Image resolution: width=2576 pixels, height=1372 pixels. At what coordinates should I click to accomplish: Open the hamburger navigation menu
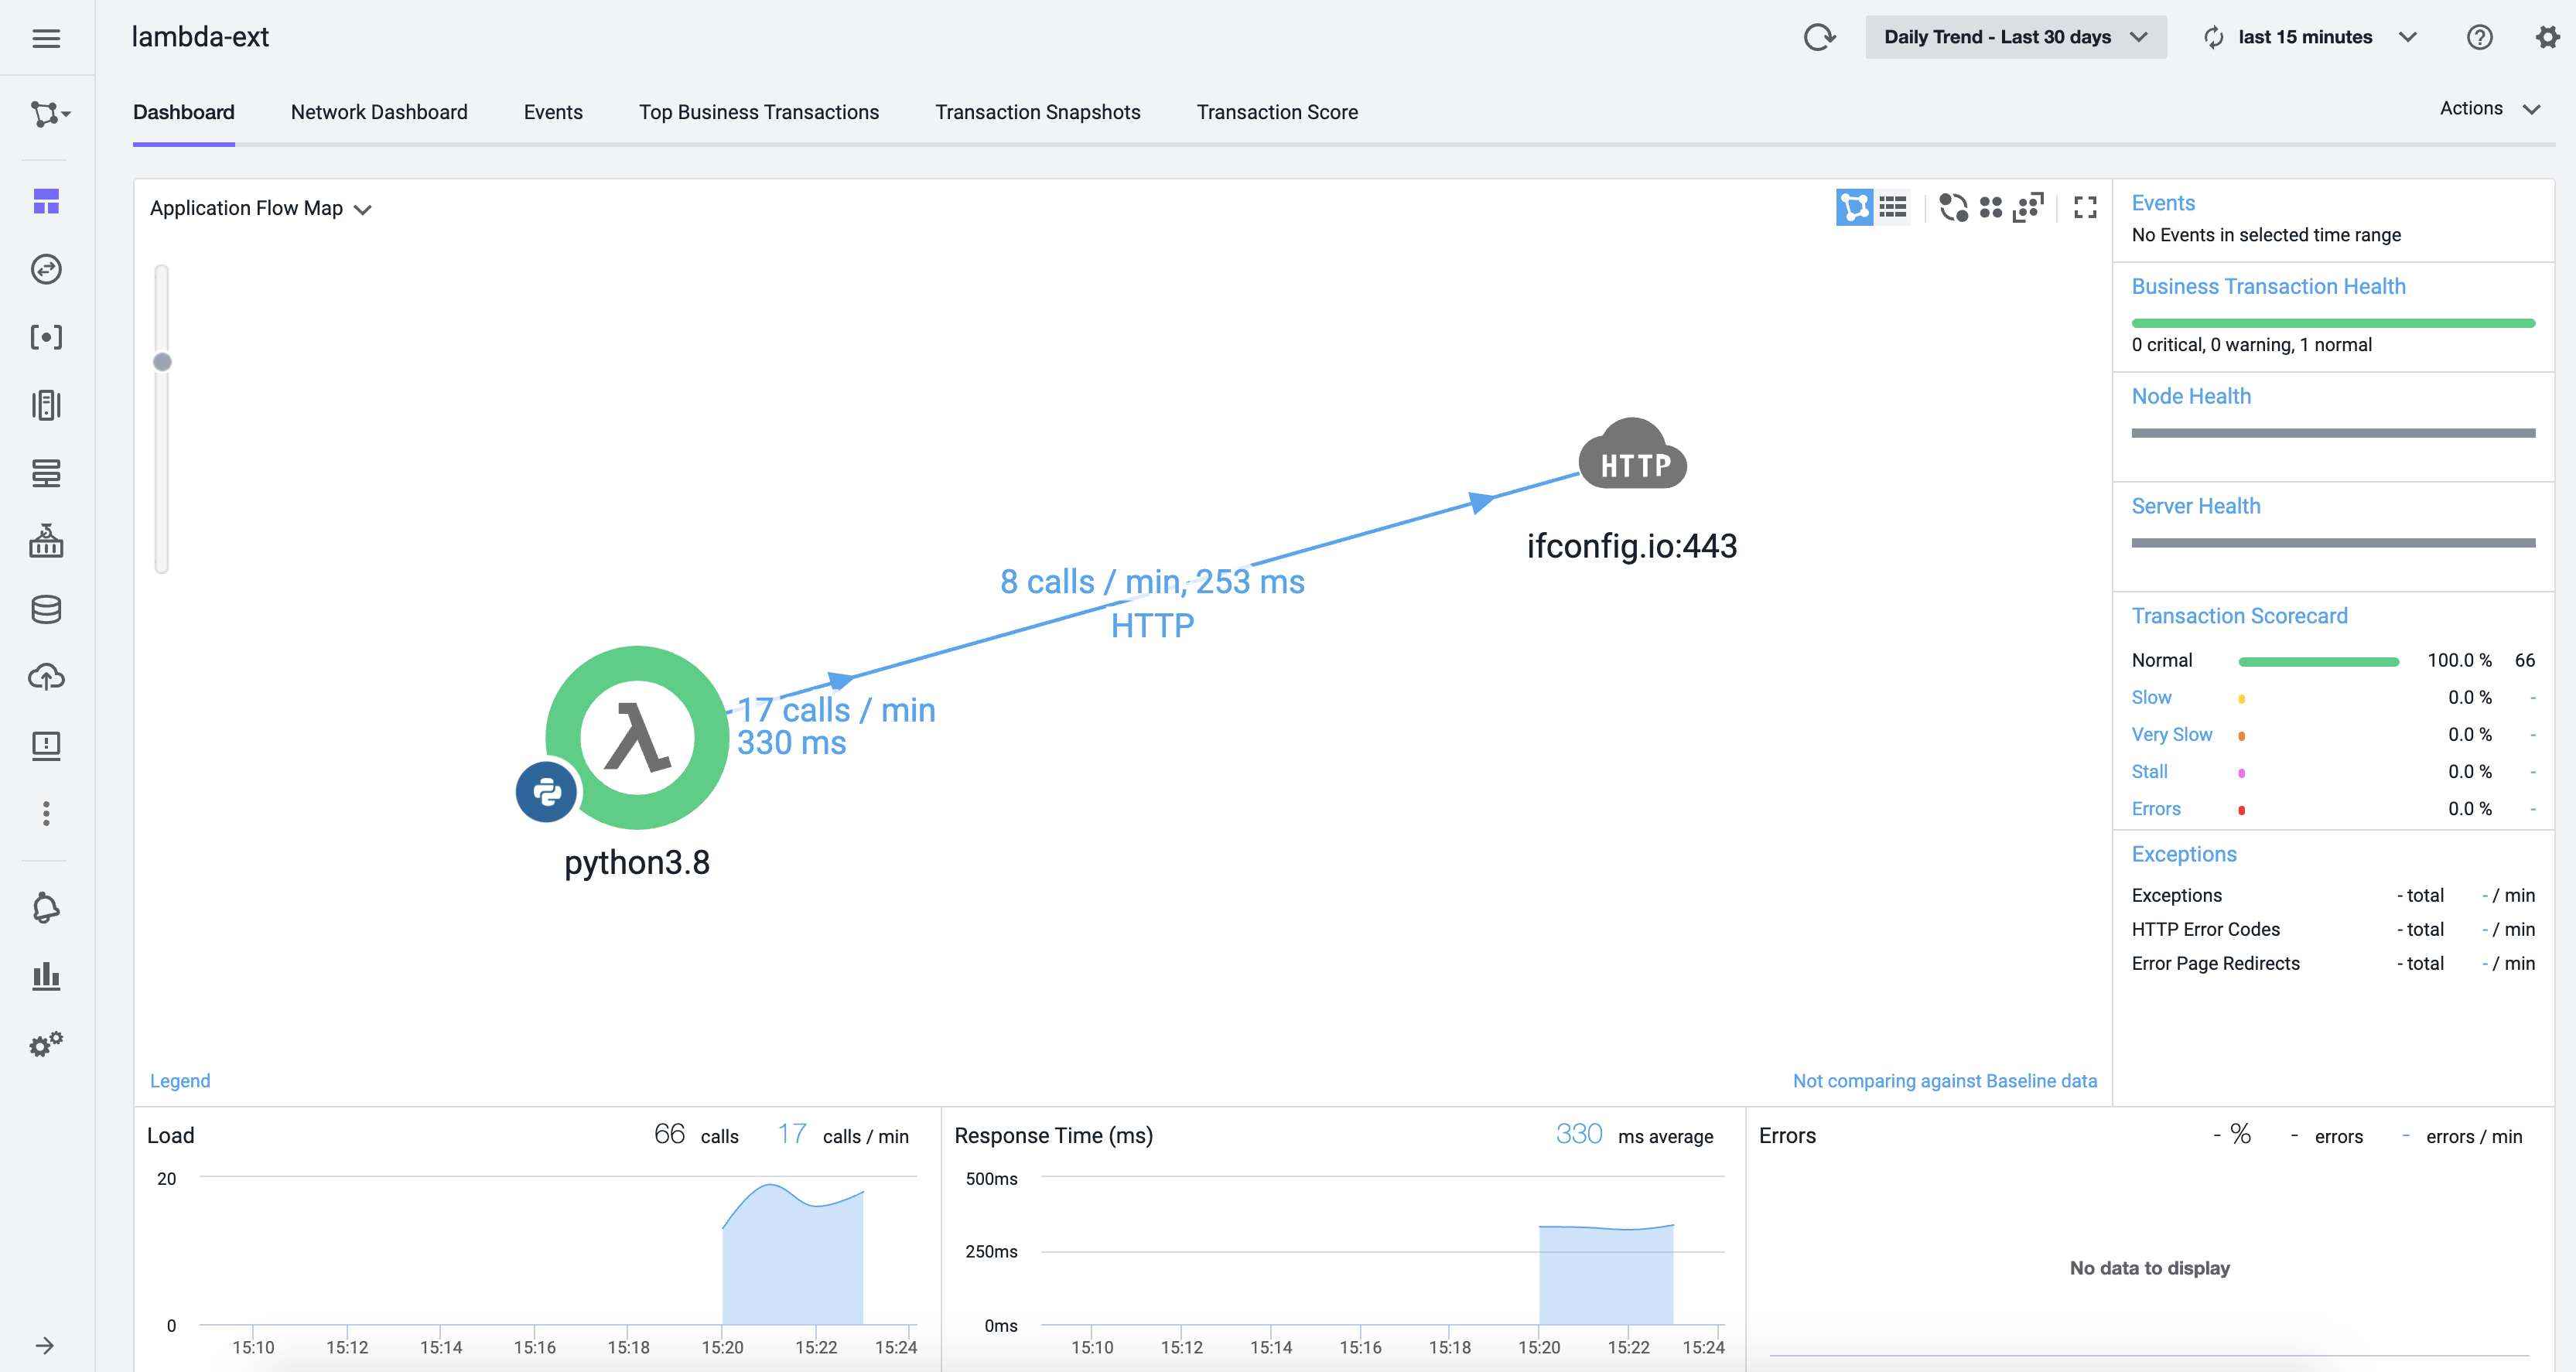pos(46,38)
